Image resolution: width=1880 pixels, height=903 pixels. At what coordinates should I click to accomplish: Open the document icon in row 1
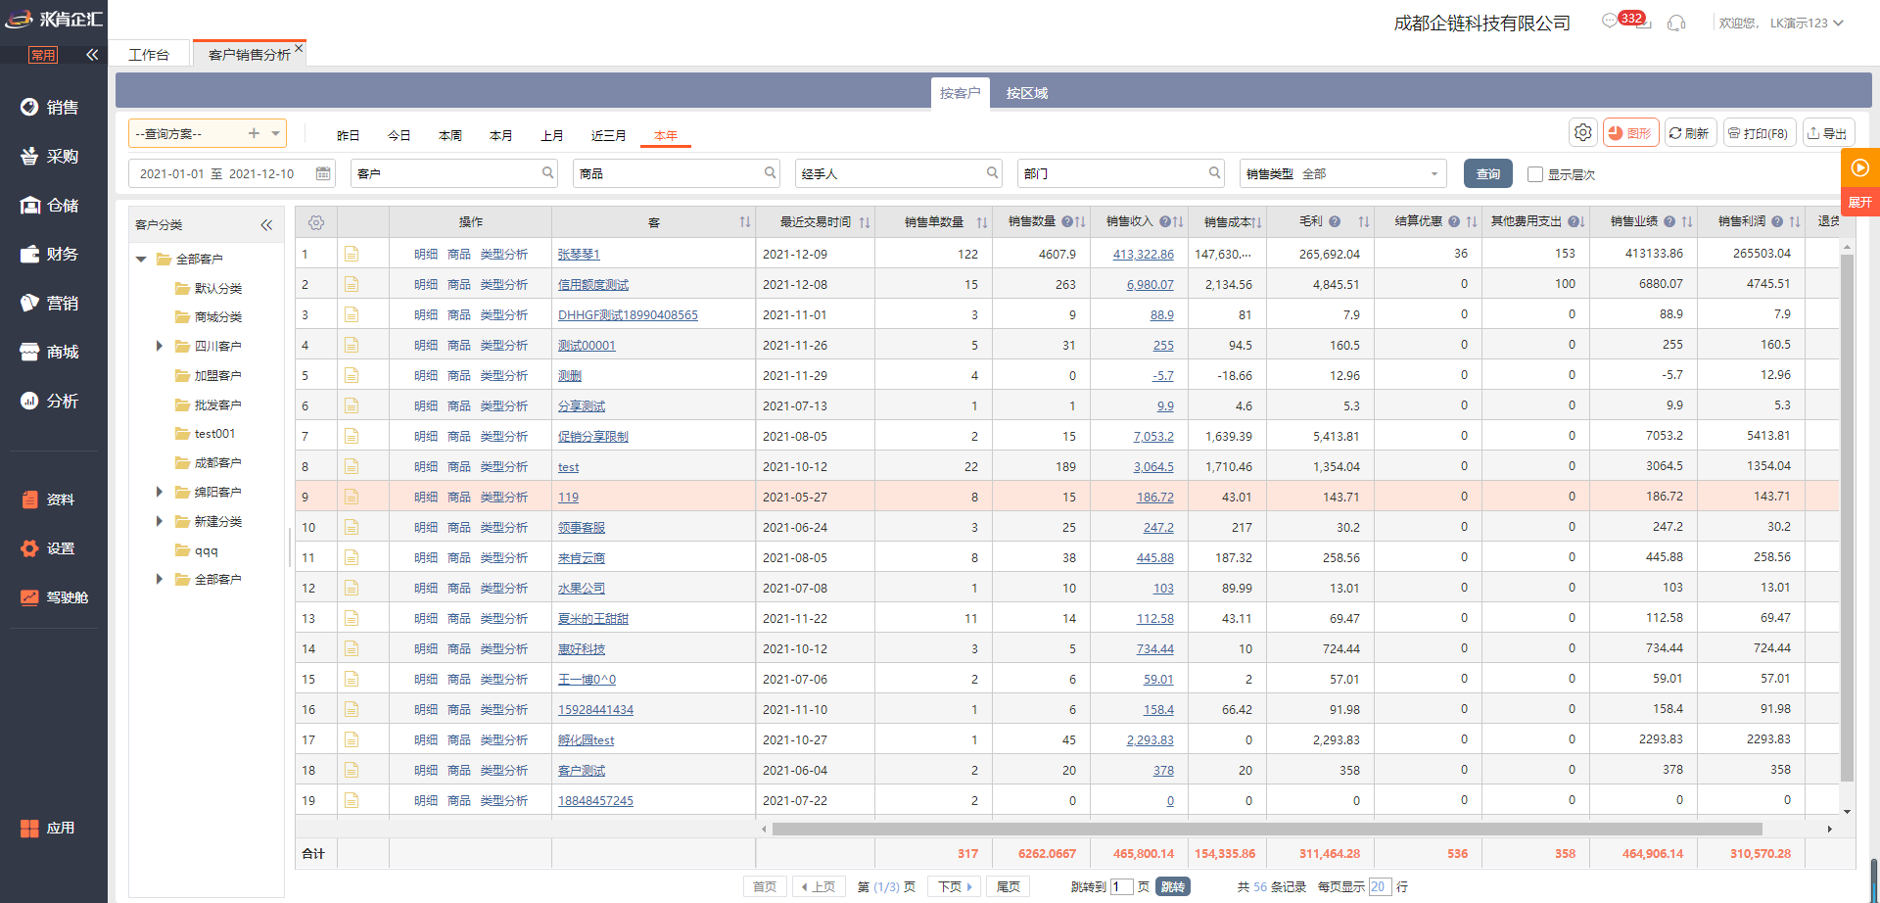point(352,254)
